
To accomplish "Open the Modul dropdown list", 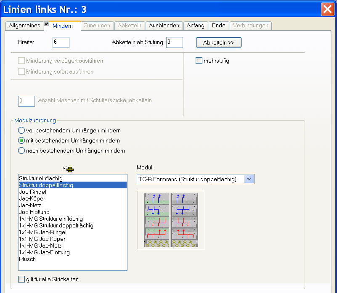I will point(249,179).
